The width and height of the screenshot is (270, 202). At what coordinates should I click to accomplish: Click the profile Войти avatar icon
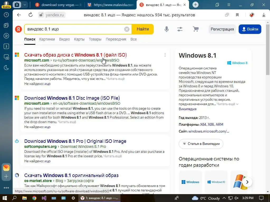6,5
